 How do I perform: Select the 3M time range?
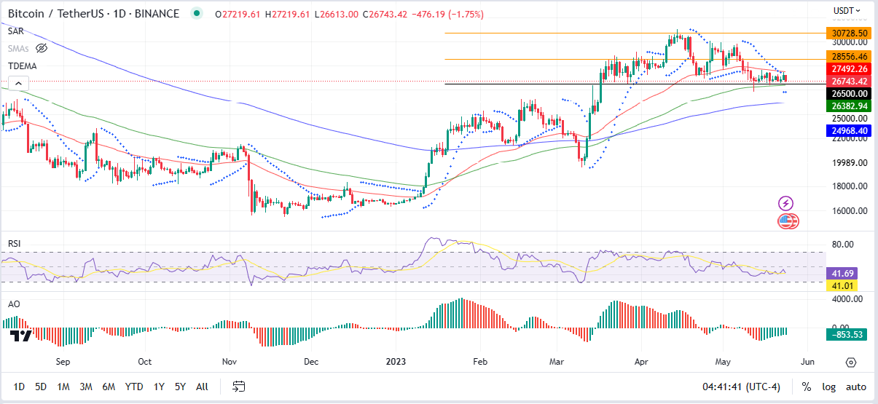[85, 387]
